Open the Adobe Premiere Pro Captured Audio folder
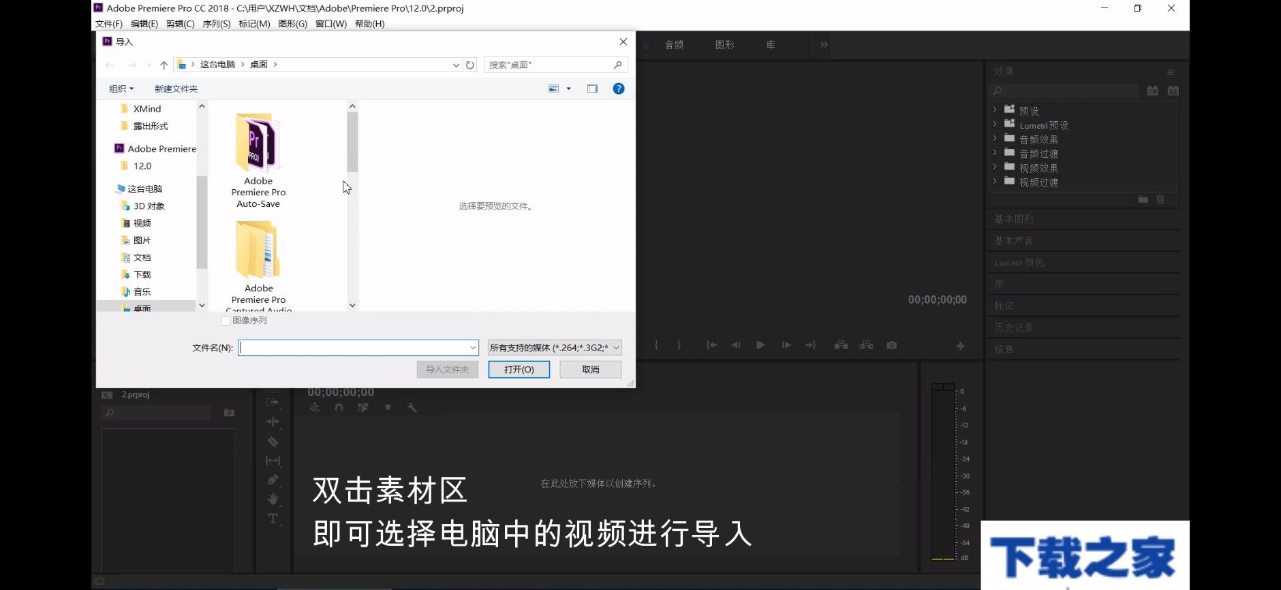This screenshot has height=590, width=1281. (258, 265)
